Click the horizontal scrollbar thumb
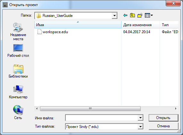183x135 pixels. click(x=90, y=109)
